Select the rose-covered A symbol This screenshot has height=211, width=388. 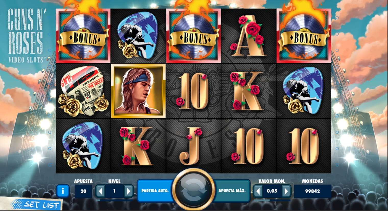point(249,35)
